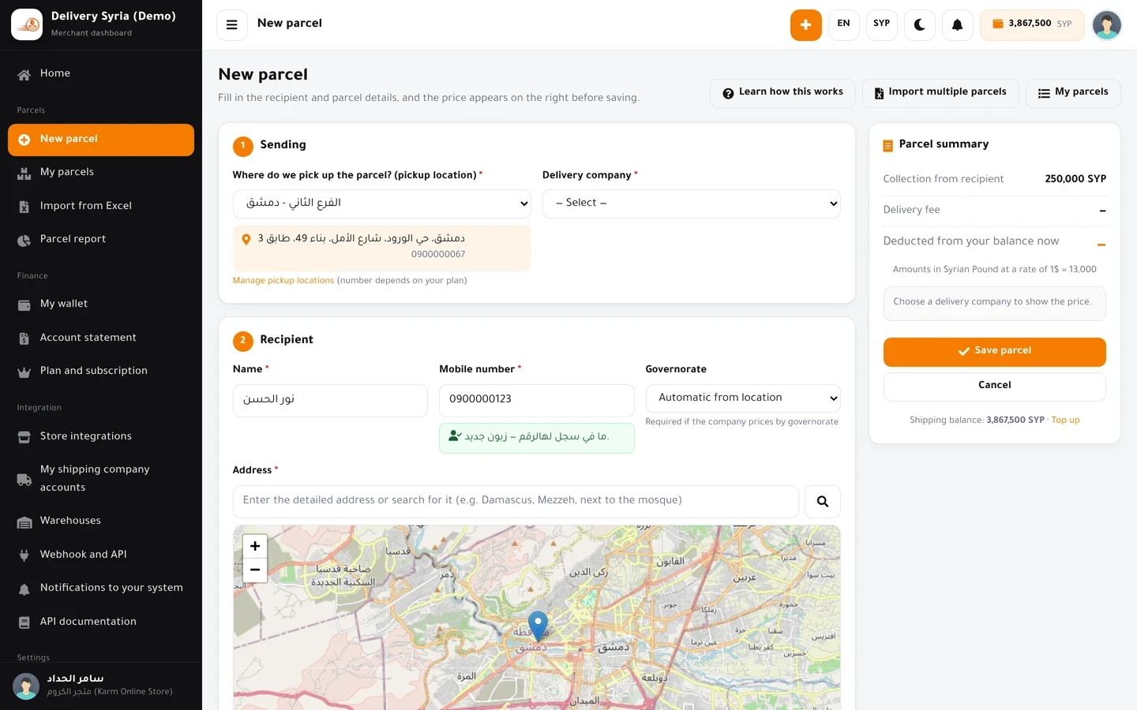Screen dimensions: 1137x710
Task: Click the recipient Name input field
Action: [x=330, y=401]
